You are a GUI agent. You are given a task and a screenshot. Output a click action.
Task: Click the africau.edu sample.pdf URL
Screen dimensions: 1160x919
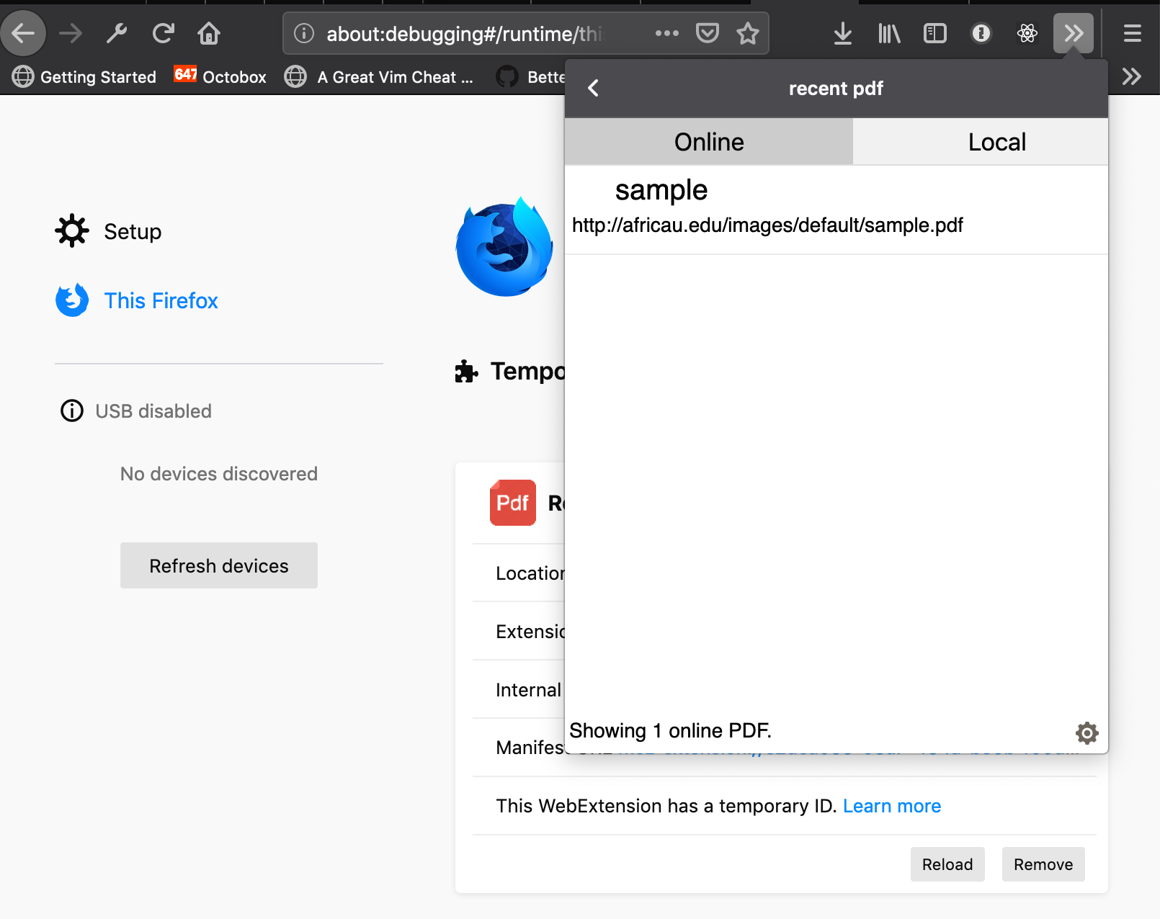click(767, 225)
